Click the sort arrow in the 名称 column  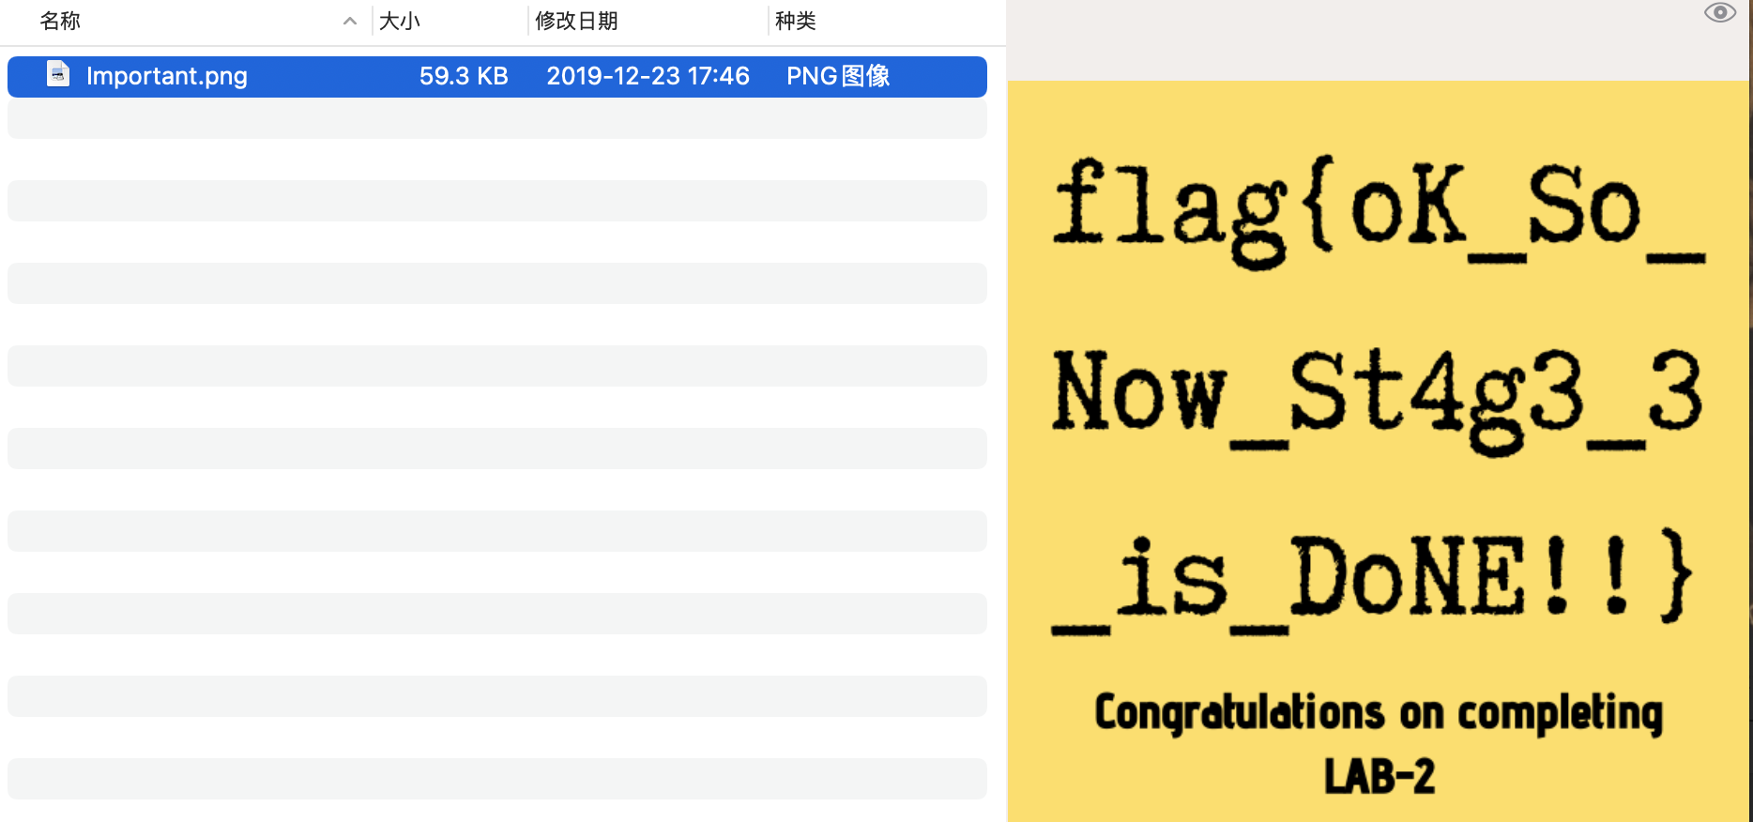coord(350,21)
